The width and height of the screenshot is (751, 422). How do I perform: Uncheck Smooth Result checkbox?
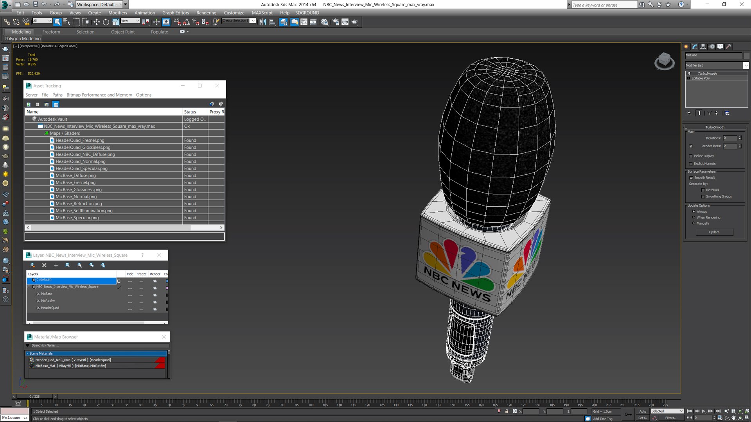[691, 178]
